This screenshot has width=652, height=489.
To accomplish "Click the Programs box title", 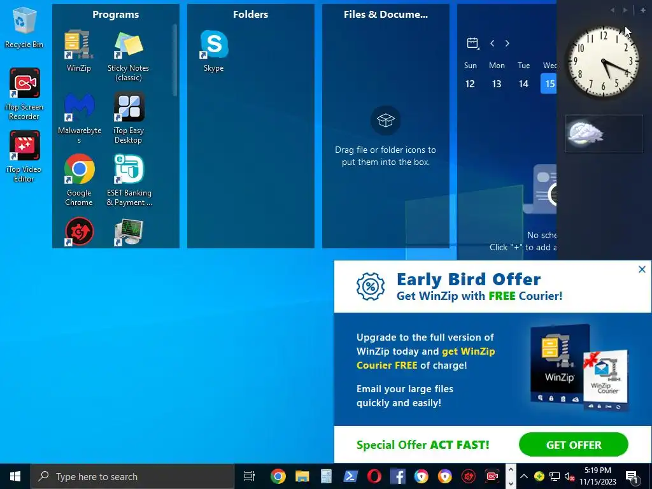I will tap(116, 15).
